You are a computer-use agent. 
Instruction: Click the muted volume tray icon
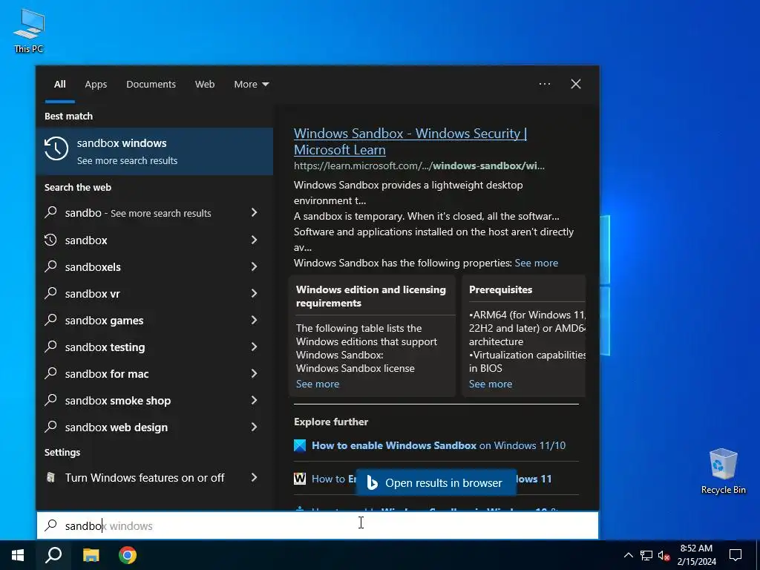pyautogui.click(x=664, y=555)
